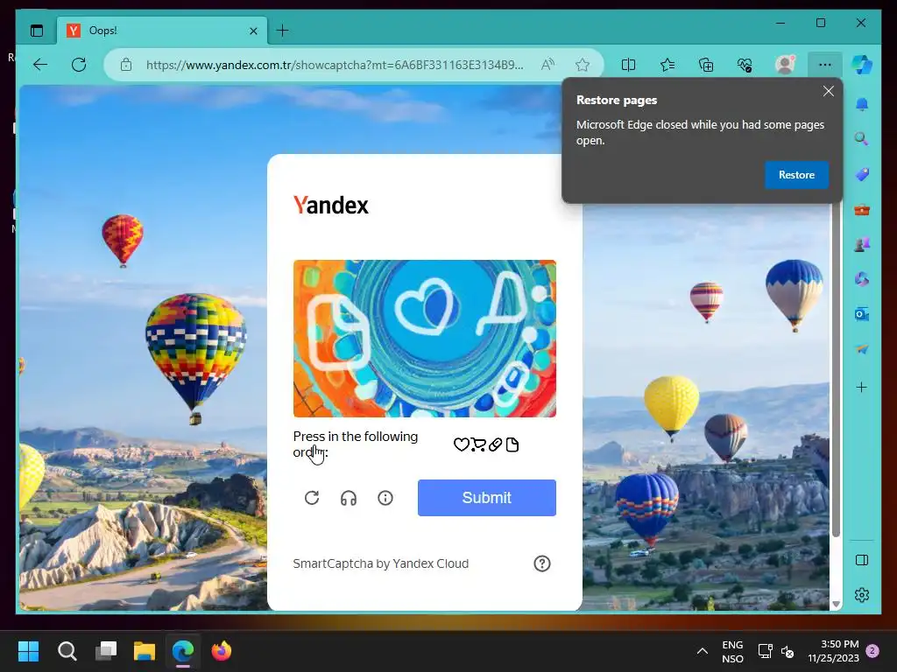Open Firefox from taskbar
This screenshot has width=897, height=672.
coord(222,651)
